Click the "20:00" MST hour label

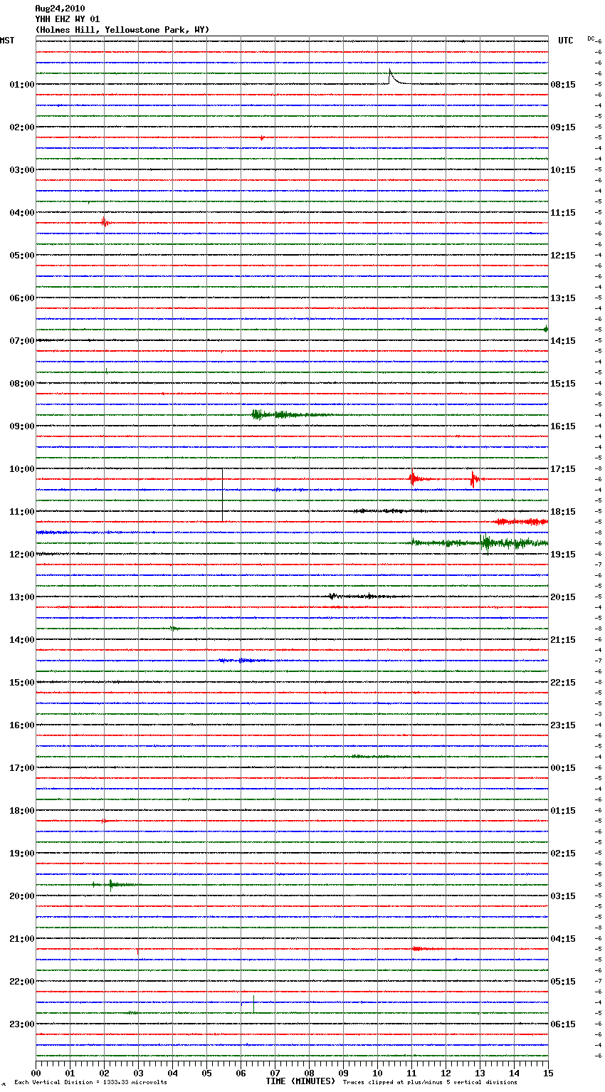22,896
